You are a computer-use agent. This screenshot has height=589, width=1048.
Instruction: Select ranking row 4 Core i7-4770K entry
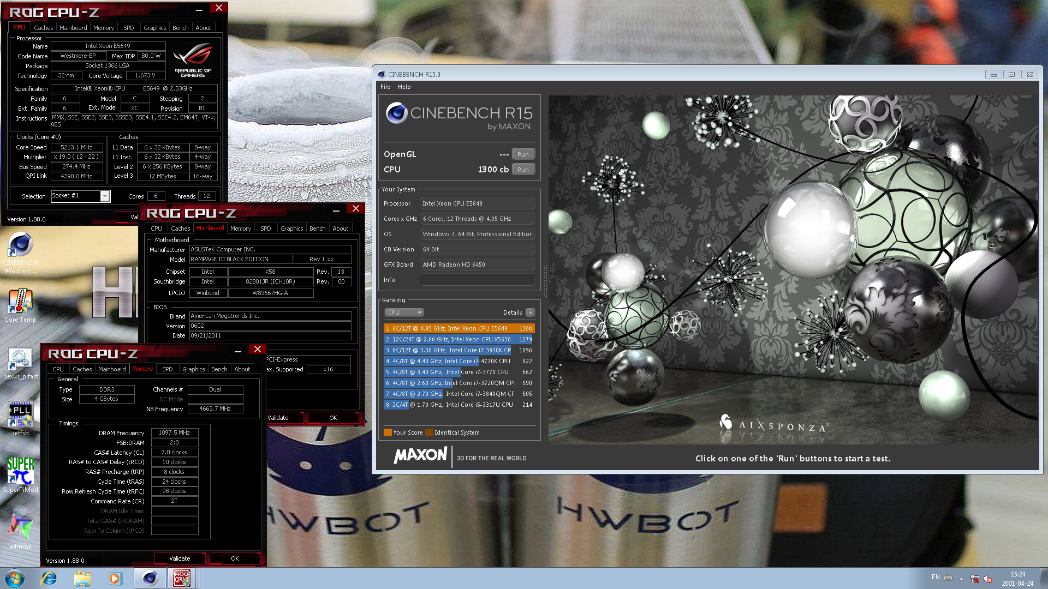pyautogui.click(x=459, y=361)
